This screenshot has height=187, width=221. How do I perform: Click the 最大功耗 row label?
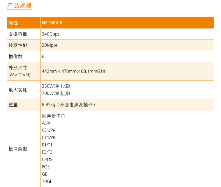coord(18,90)
